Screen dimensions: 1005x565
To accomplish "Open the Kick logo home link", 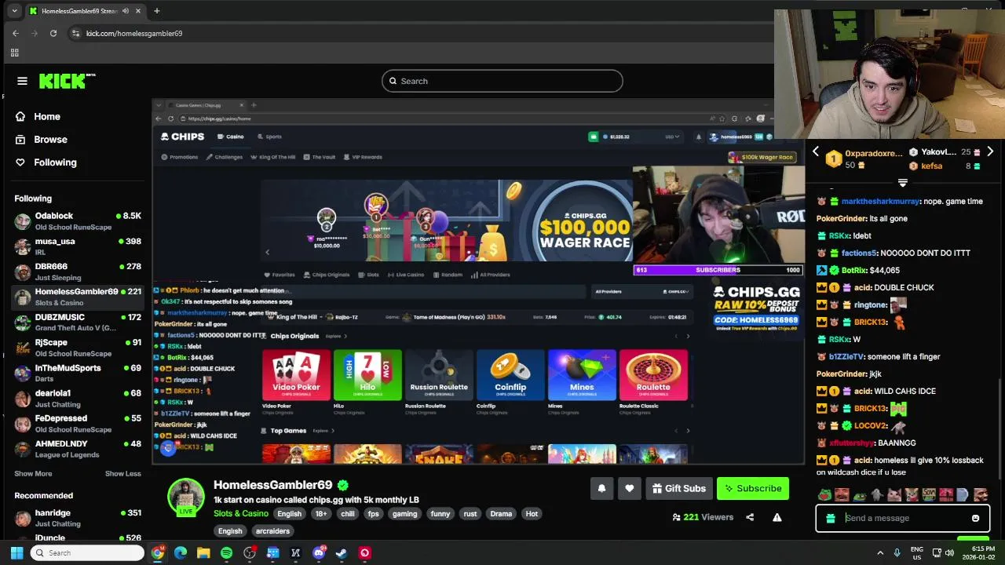I will (67, 81).
